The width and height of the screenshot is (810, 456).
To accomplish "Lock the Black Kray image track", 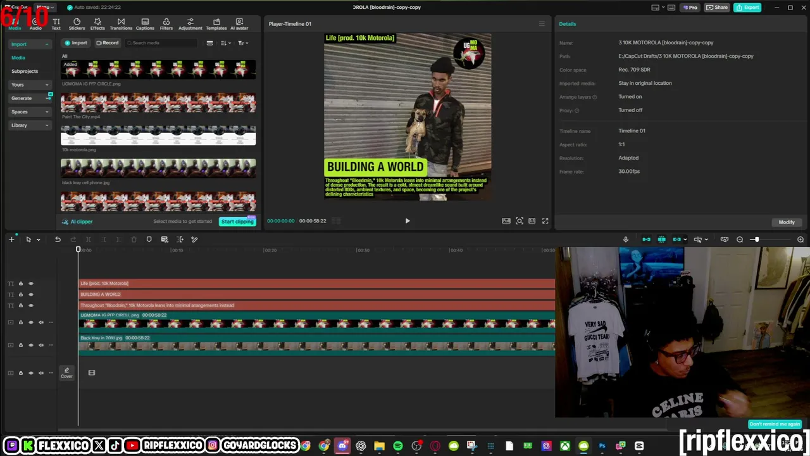I will pyautogui.click(x=20, y=345).
